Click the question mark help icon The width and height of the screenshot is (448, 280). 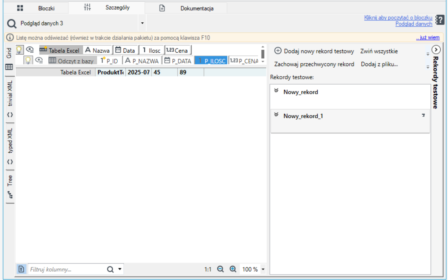[440, 20]
